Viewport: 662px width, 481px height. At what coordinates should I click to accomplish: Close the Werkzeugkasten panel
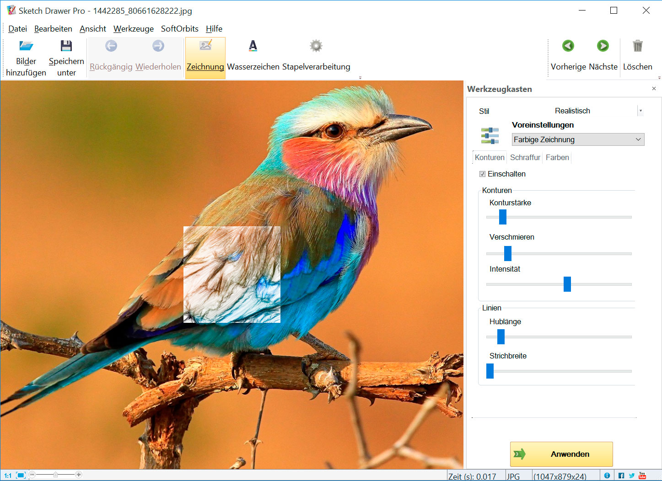click(x=654, y=89)
